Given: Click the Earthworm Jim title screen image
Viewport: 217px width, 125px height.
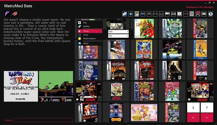Looking at the screenshot, I should (x=21, y=86).
